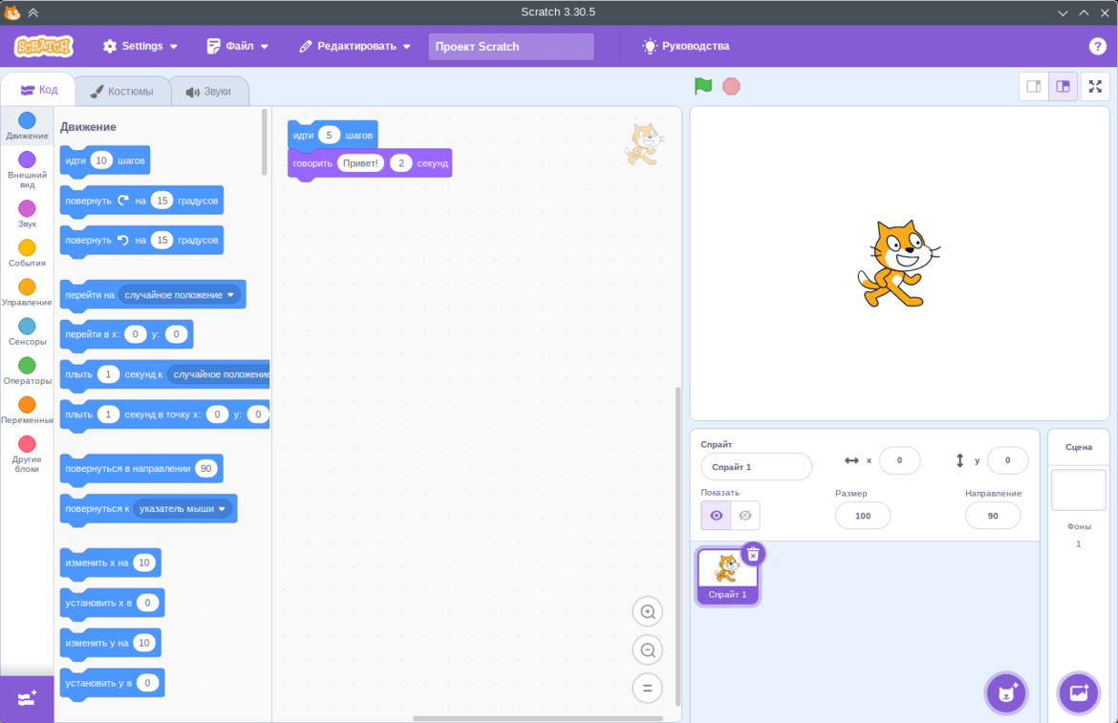The height and width of the screenshot is (723, 1118).
Task: Select the Управление category
Action: [x=27, y=292]
